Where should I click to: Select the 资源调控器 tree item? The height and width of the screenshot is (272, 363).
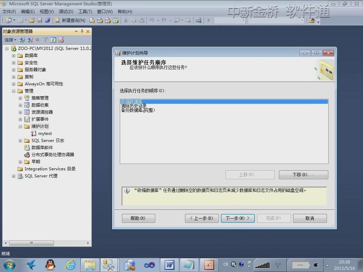[42, 112]
